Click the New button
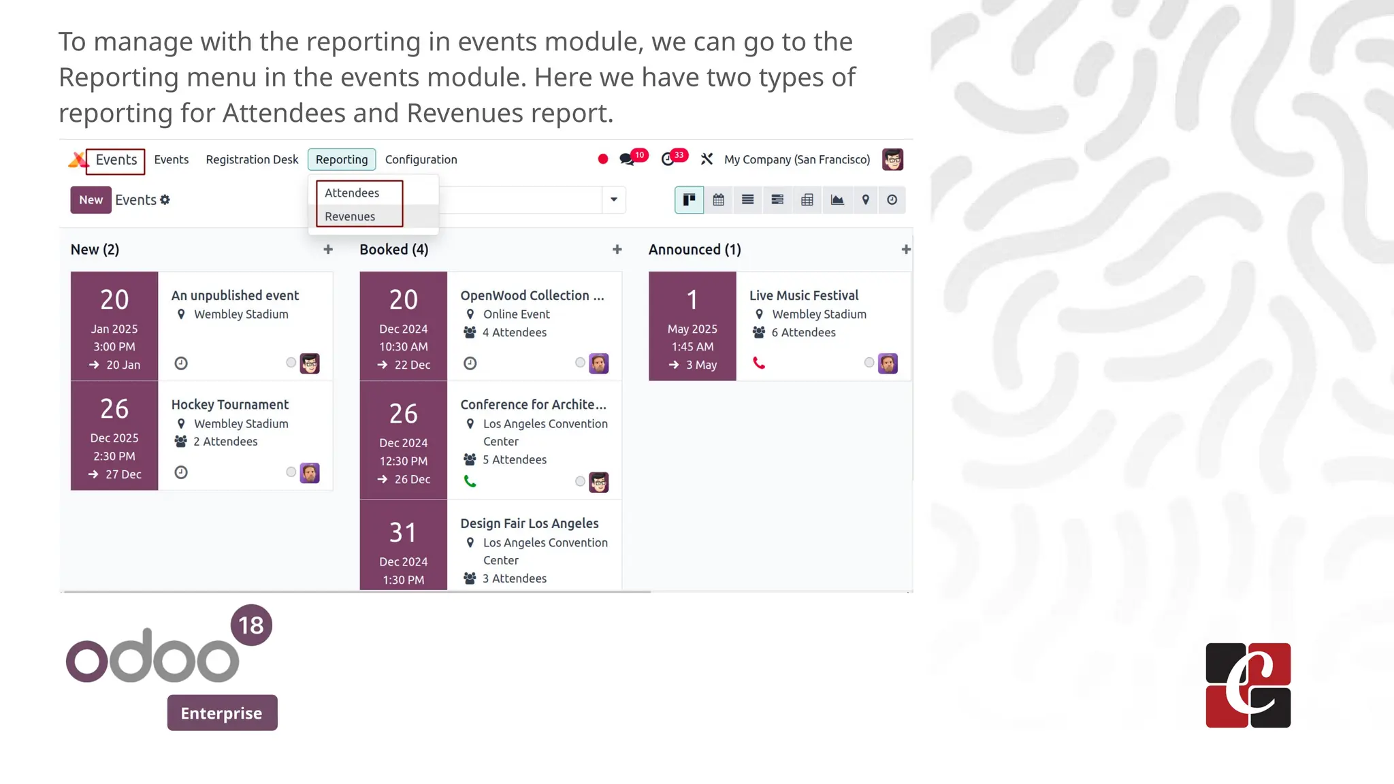The height and width of the screenshot is (784, 1394). point(91,200)
